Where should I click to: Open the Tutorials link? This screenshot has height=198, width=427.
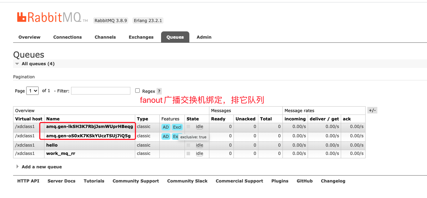[x=94, y=181]
